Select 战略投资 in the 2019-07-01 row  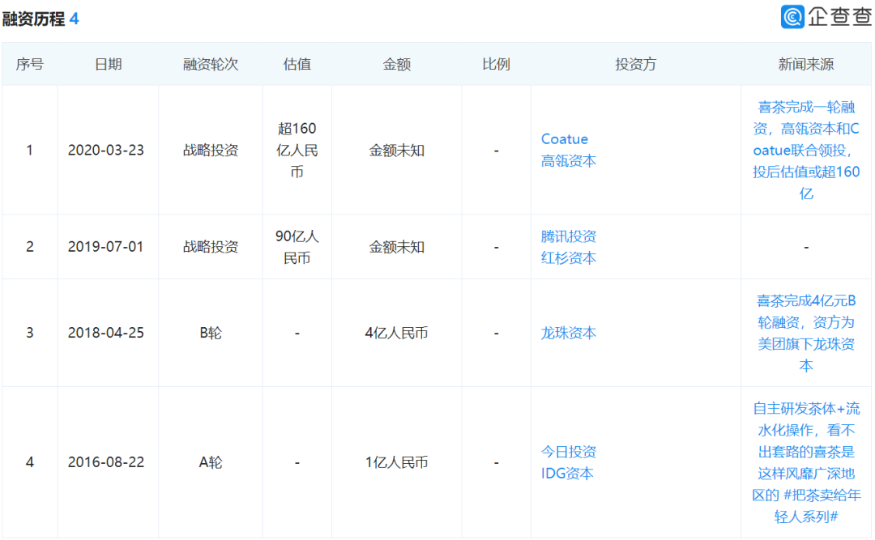[211, 247]
